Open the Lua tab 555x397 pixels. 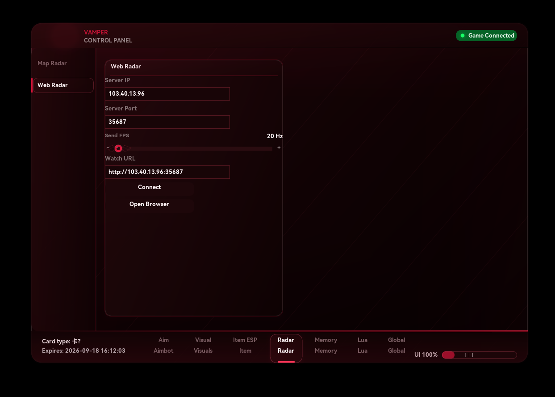363,346
